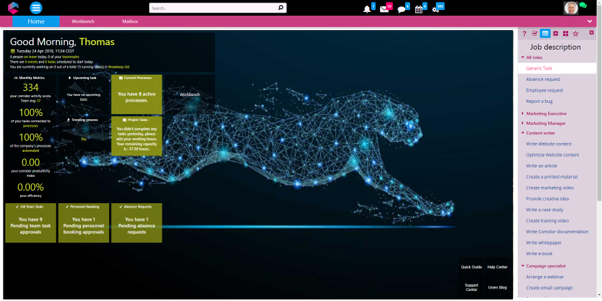Open the gears processes icon
The height and width of the screenshot is (301, 602).
tap(435, 9)
